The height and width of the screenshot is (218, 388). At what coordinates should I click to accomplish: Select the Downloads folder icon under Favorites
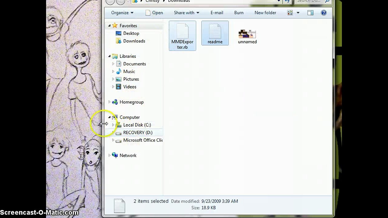(119, 41)
